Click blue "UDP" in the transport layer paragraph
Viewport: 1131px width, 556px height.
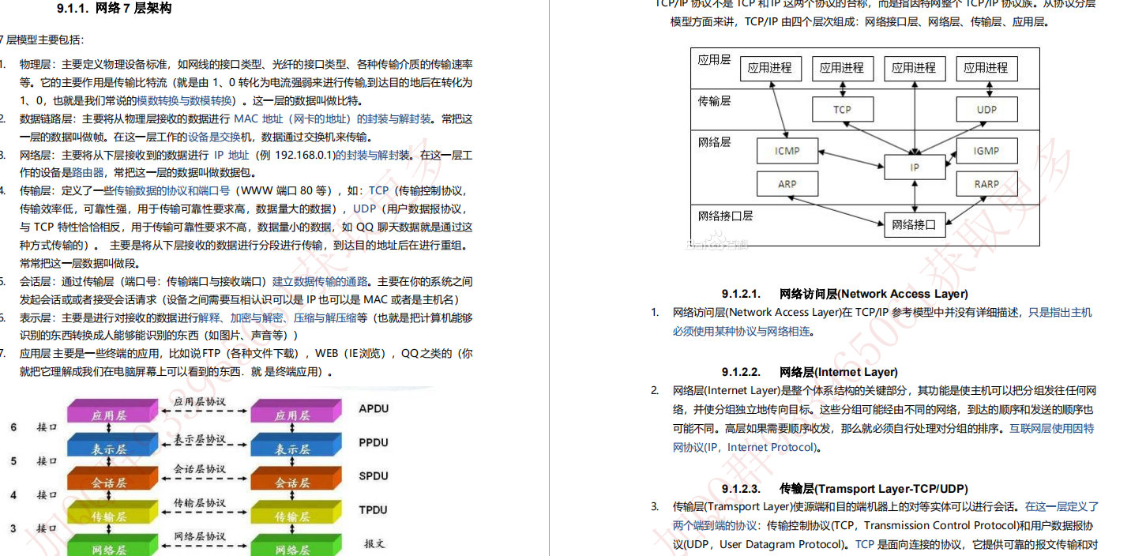[364, 208]
